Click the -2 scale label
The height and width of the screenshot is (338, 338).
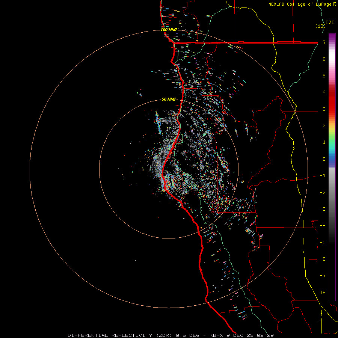(x=323, y=193)
